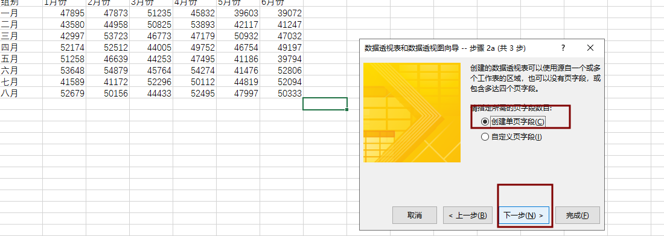The width and height of the screenshot is (664, 236).
Task: Select the cell containing 44005
Action: (x=152, y=48)
